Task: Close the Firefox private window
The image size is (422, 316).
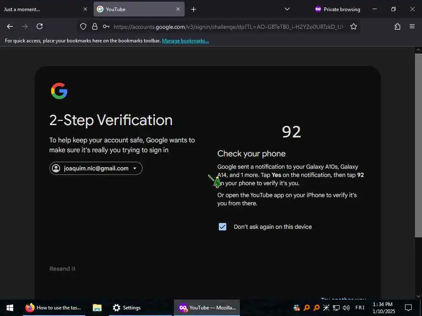Action: (412, 9)
